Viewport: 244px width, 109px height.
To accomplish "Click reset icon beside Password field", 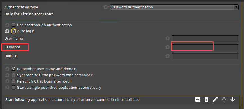I will pyautogui.click(x=167, y=47).
